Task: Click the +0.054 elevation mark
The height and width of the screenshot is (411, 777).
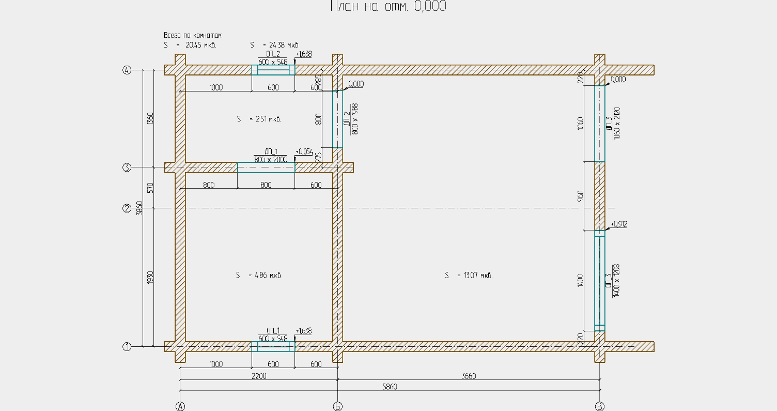Action: (304, 151)
